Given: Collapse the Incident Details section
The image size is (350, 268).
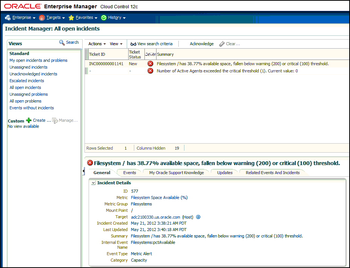Looking at the screenshot, I should coord(94,183).
